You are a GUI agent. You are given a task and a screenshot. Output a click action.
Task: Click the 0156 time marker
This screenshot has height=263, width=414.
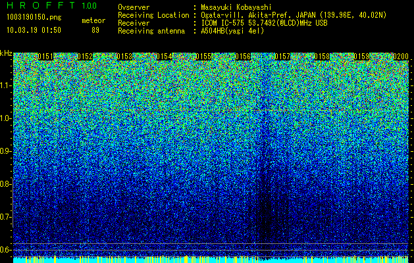[243, 57]
